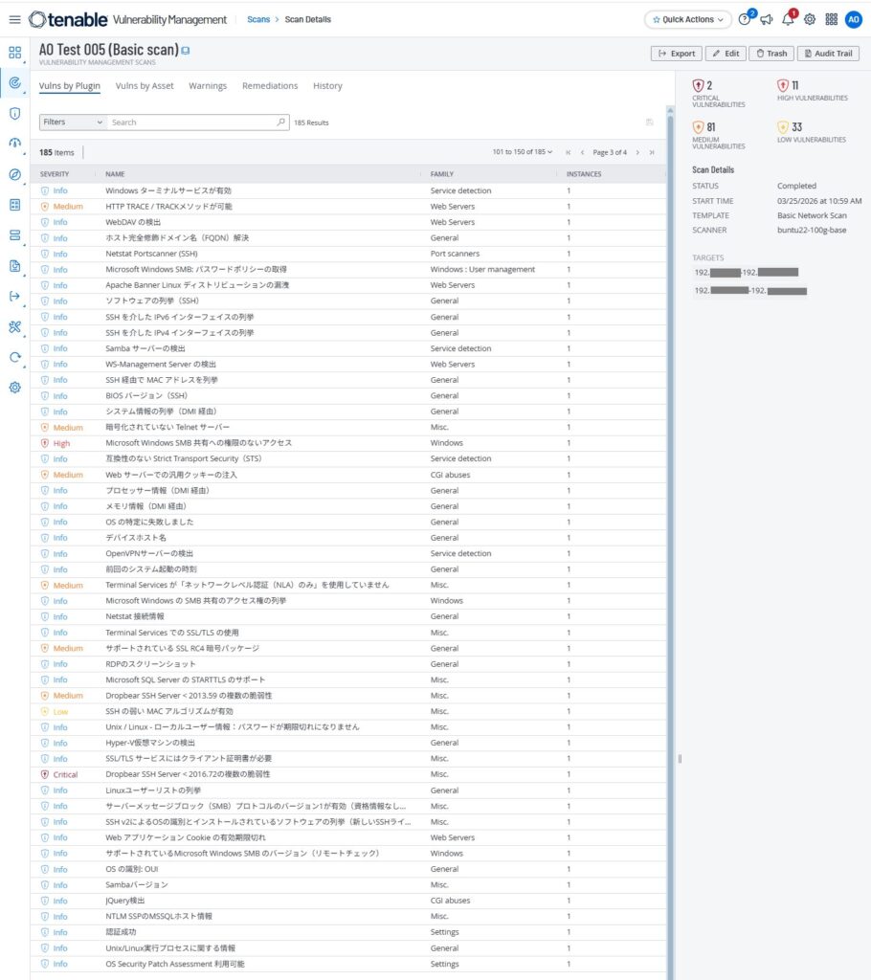Jump to the first page arrow
Screen dimensions: 871x980
click(x=568, y=152)
